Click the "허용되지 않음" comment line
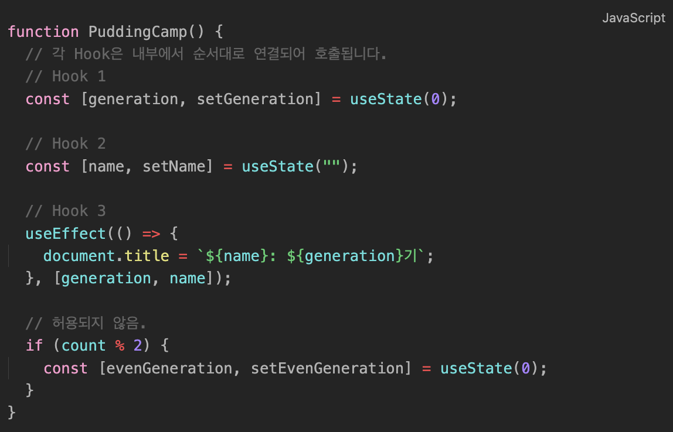The height and width of the screenshot is (432, 673). click(86, 323)
